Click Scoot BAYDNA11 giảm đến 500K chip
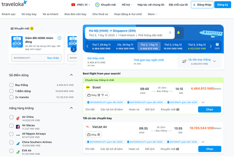The width and height of the screenshot is (234, 157). point(182,102)
